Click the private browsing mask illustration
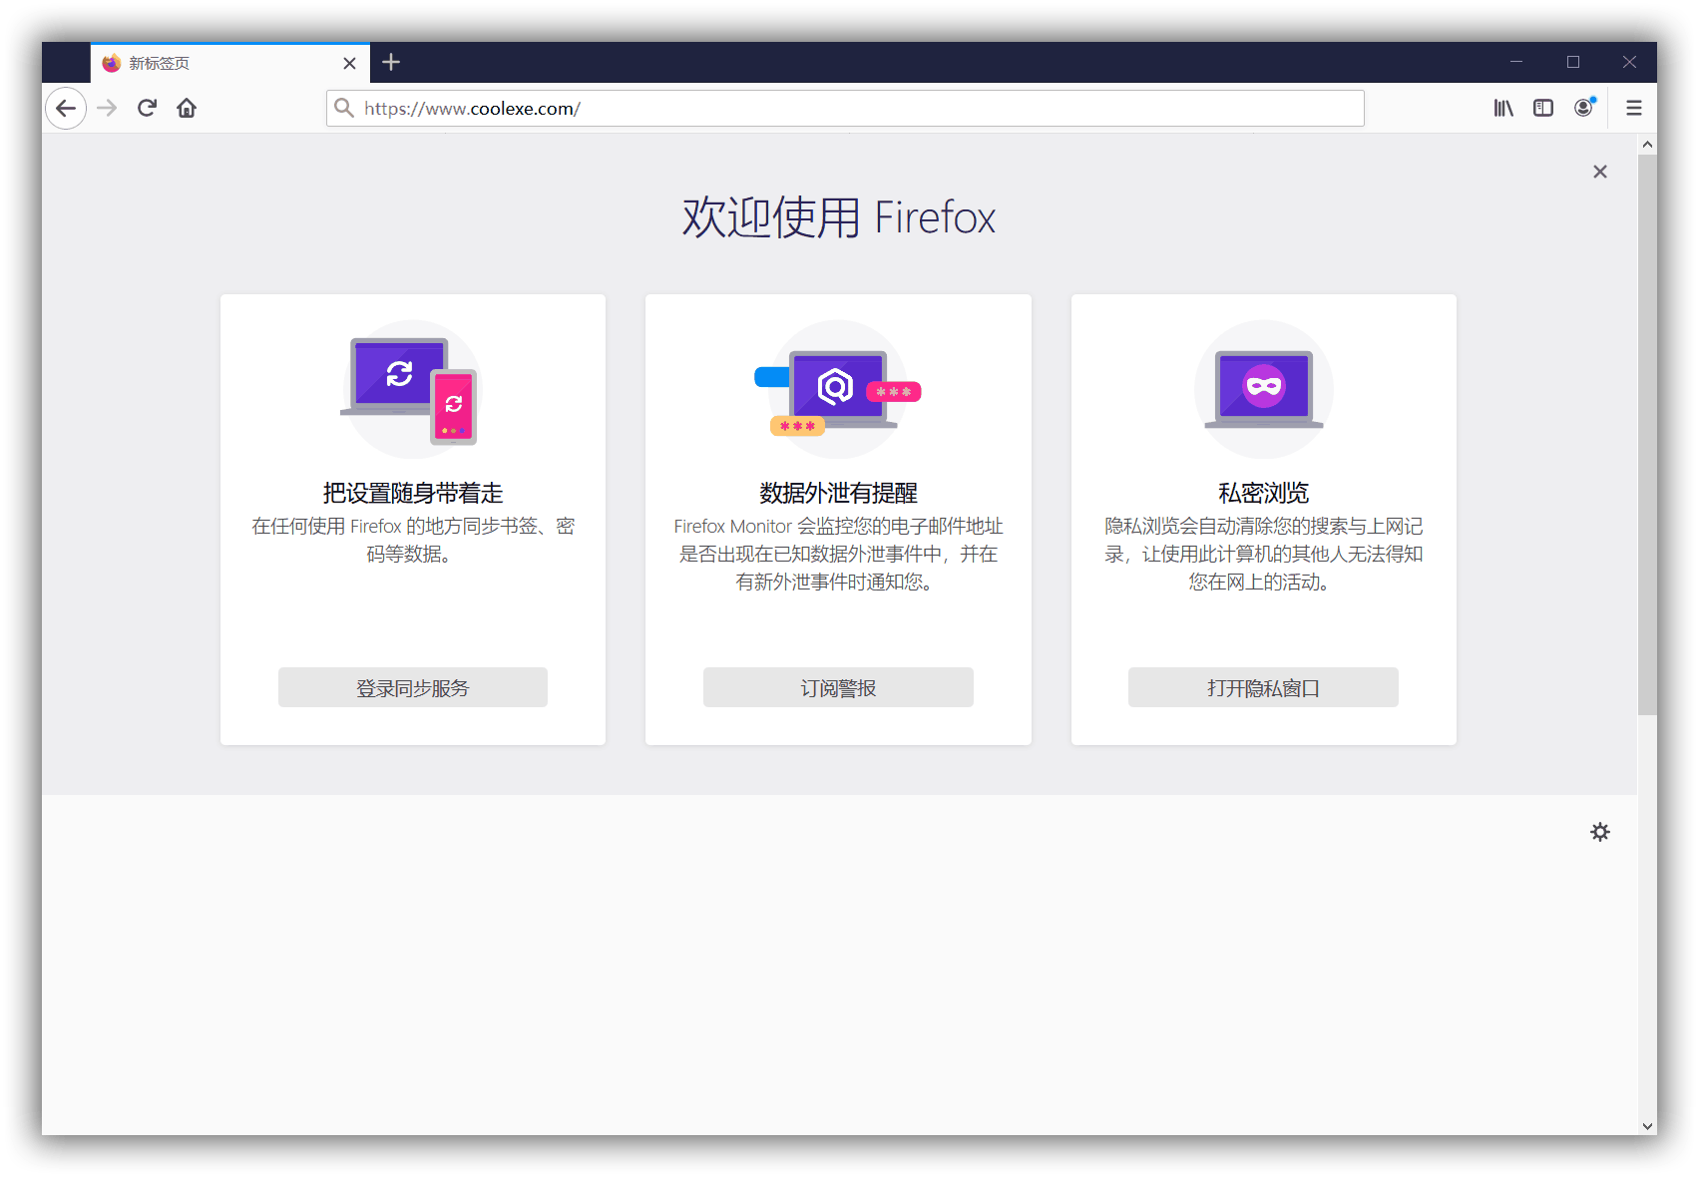 click(1263, 388)
